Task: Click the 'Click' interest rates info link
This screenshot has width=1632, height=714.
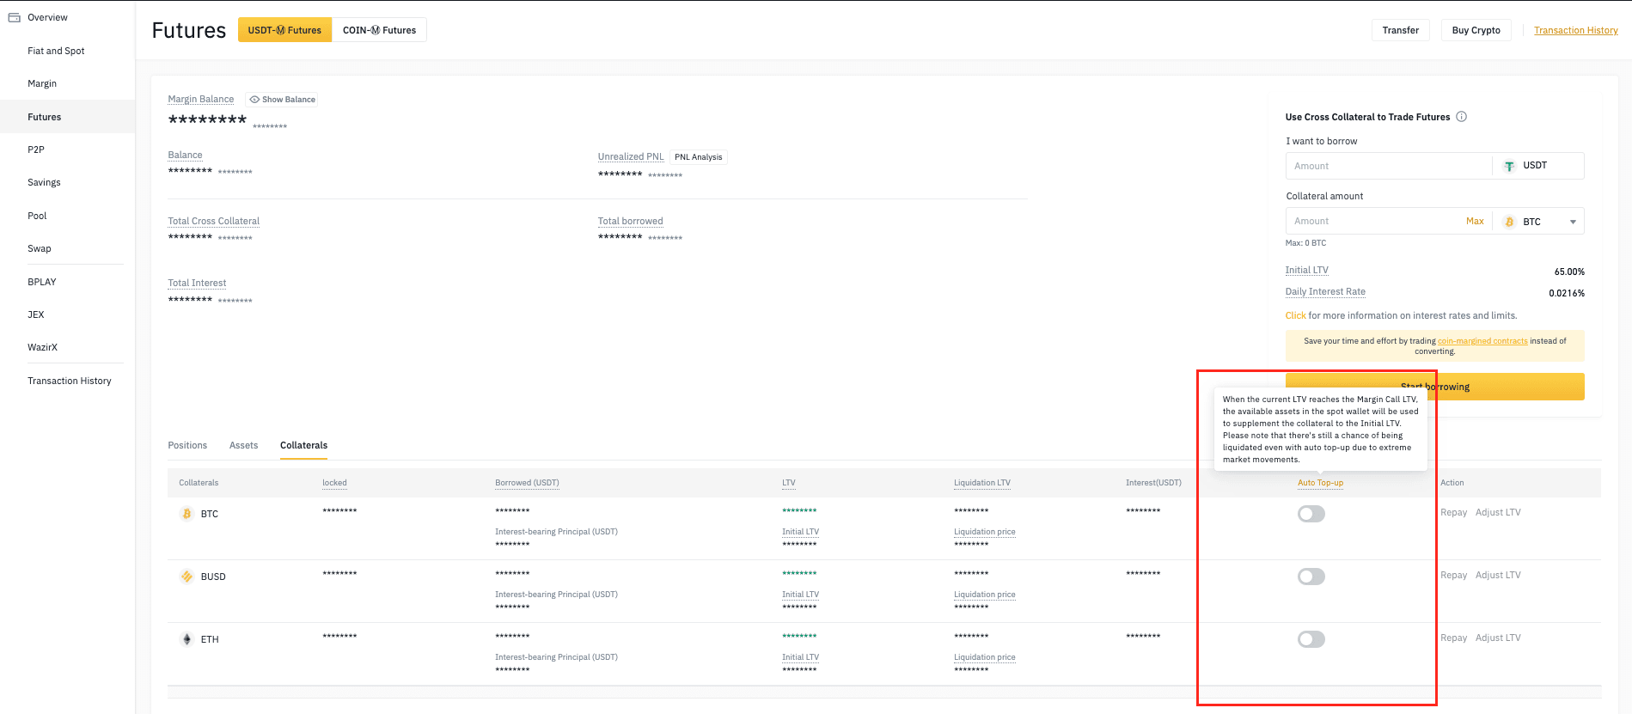Action: [x=1295, y=315]
